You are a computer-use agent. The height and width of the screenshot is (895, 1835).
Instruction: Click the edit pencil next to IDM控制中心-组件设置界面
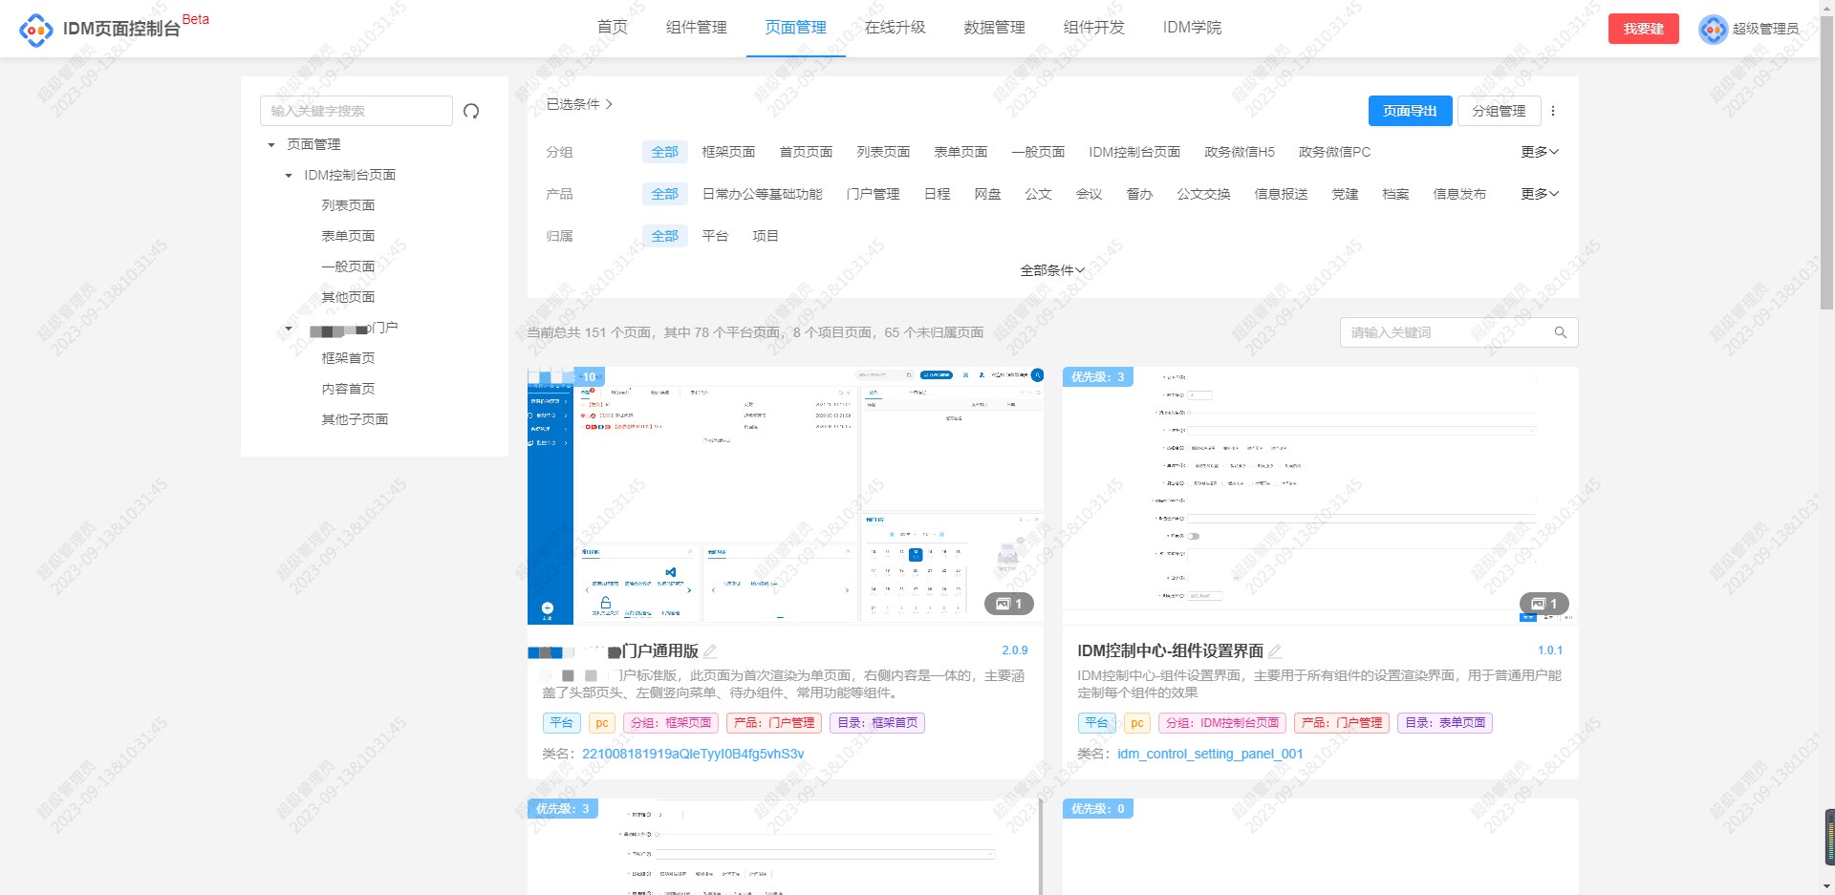coord(1275,651)
